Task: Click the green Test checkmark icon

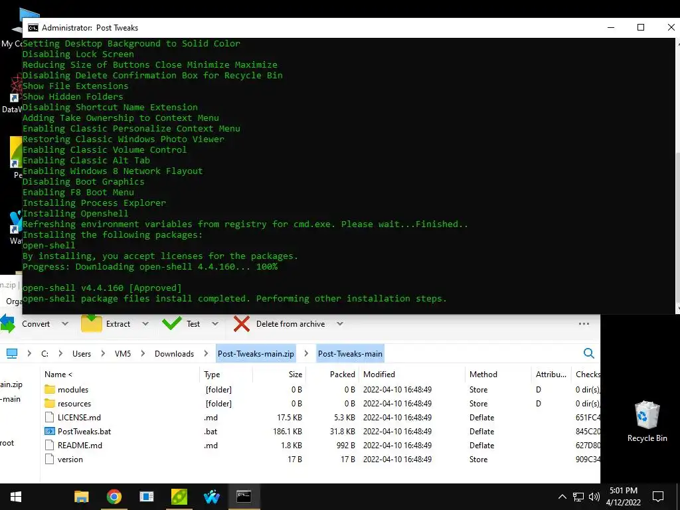Action: coord(172,323)
